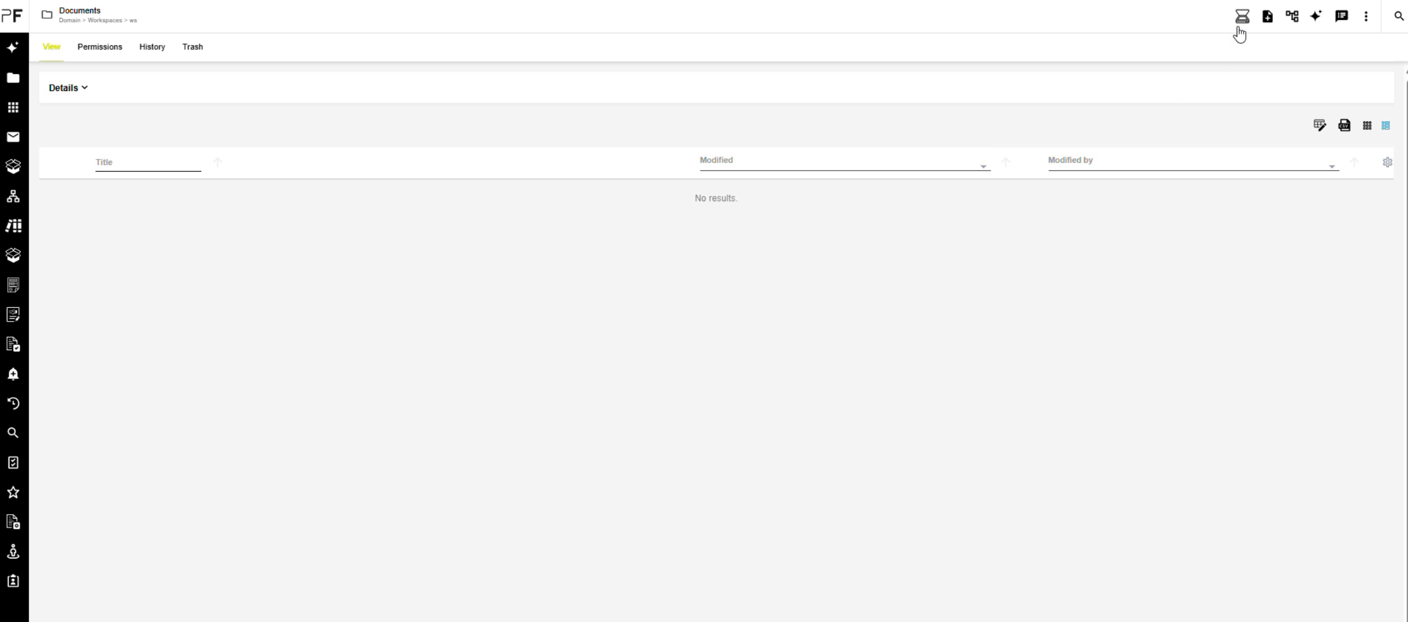
Task: Click the edit table columns icon
Action: (x=1319, y=125)
